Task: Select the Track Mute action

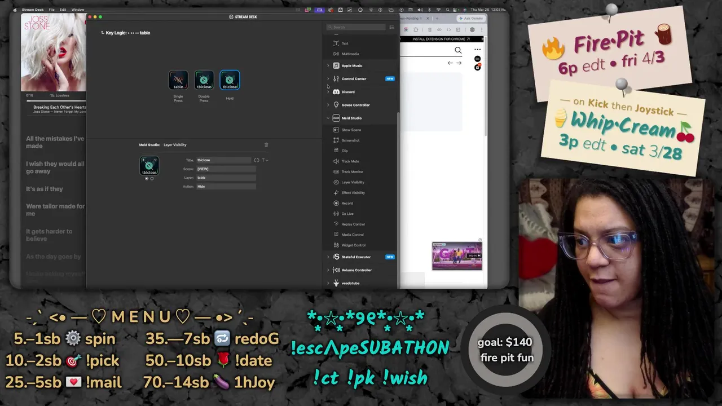Action: [x=350, y=161]
